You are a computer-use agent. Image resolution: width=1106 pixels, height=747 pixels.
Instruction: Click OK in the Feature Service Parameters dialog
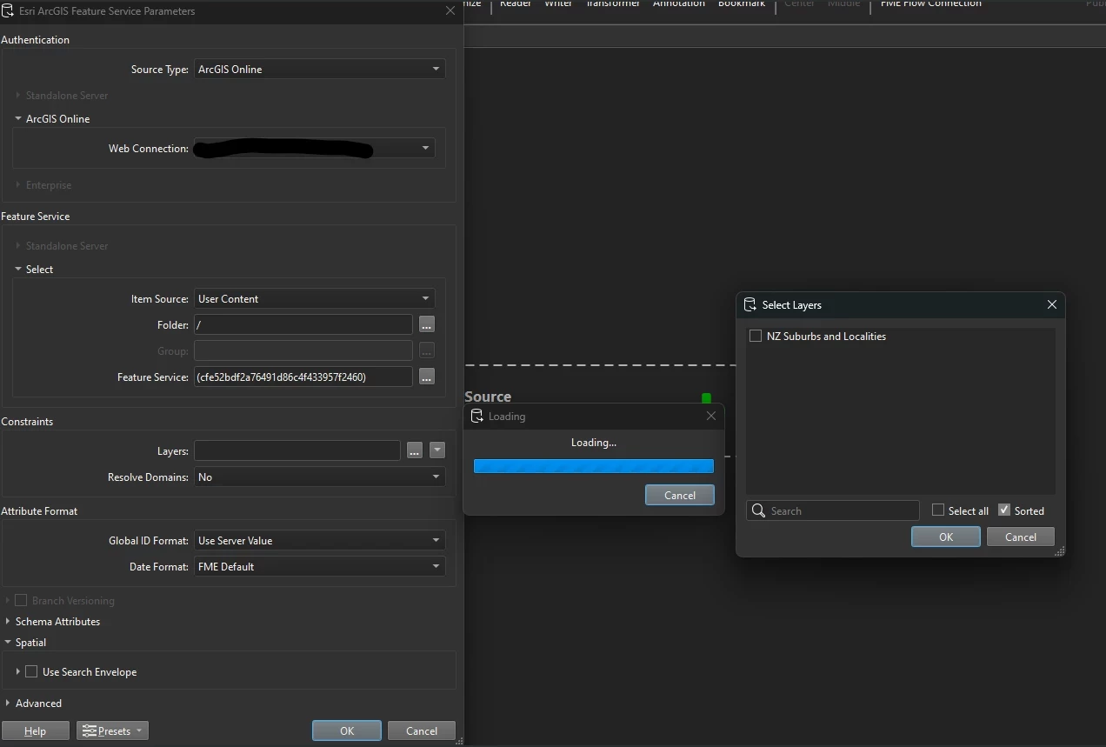click(x=347, y=730)
